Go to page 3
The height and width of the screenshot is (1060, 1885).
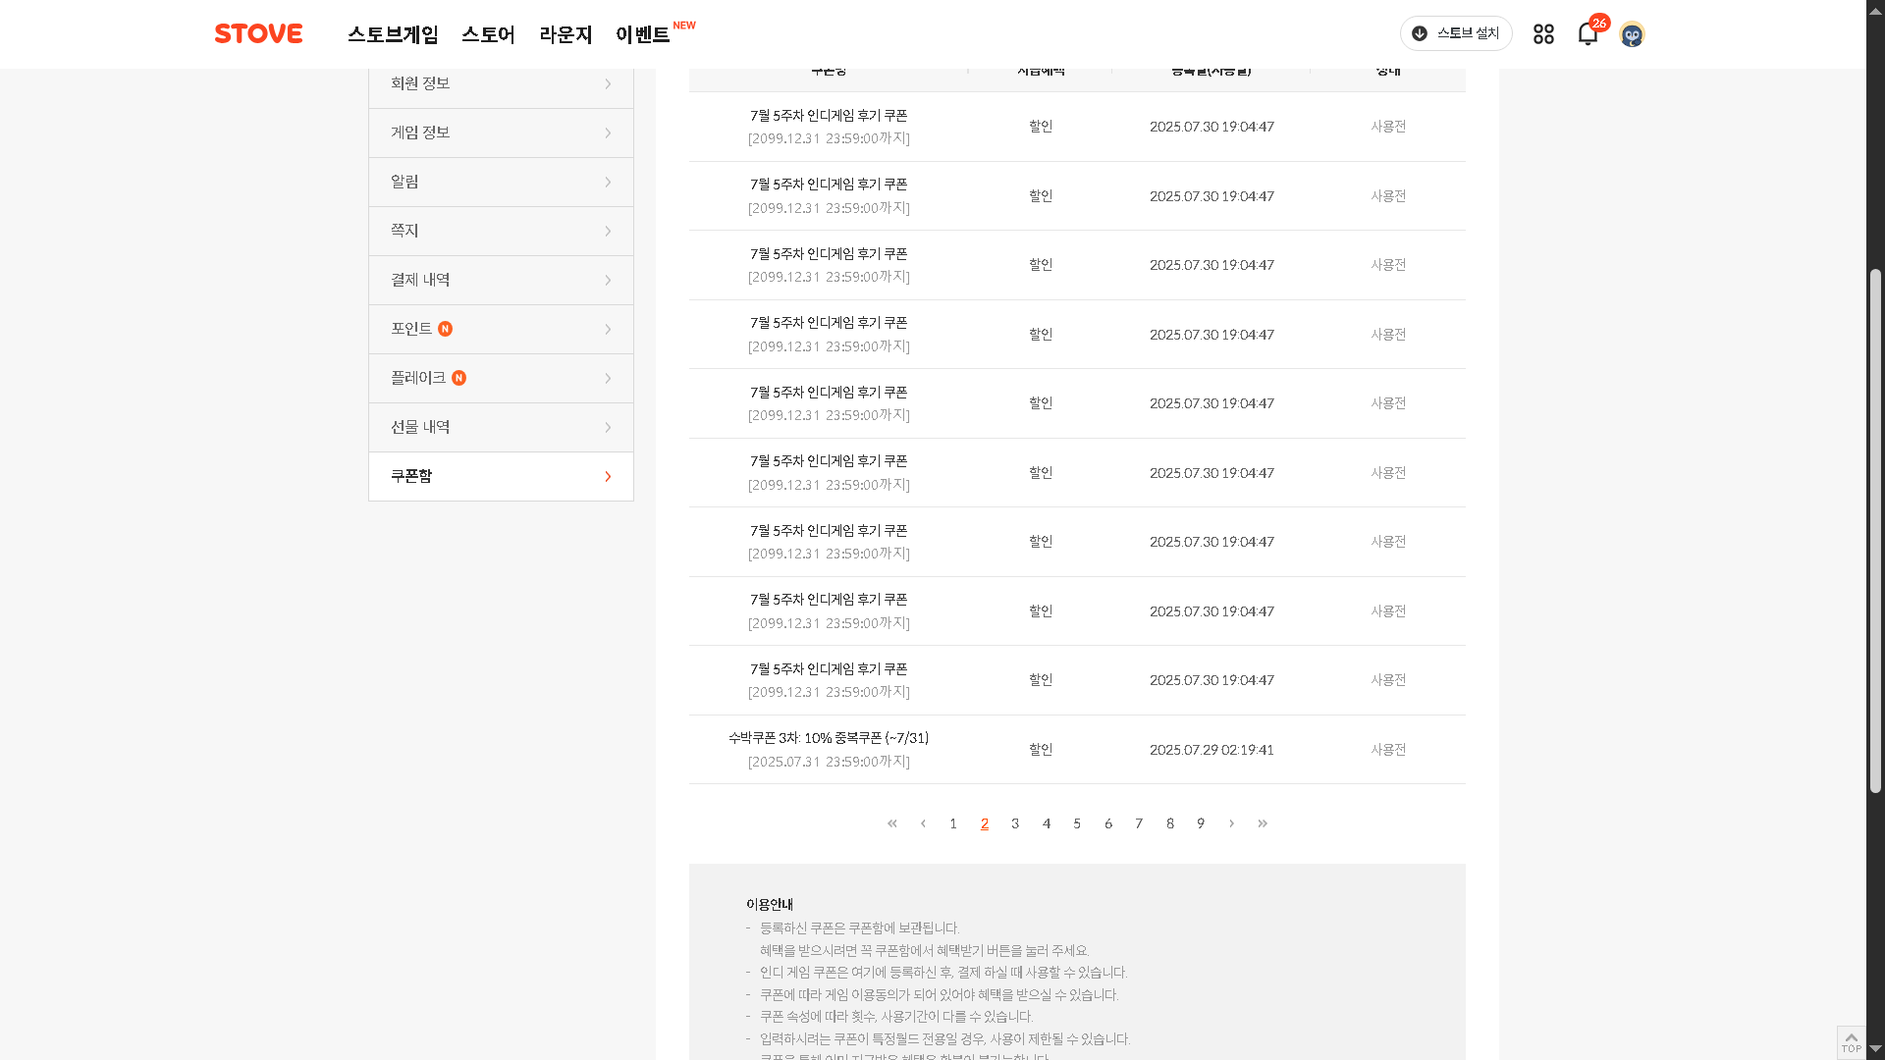pos(1015,823)
